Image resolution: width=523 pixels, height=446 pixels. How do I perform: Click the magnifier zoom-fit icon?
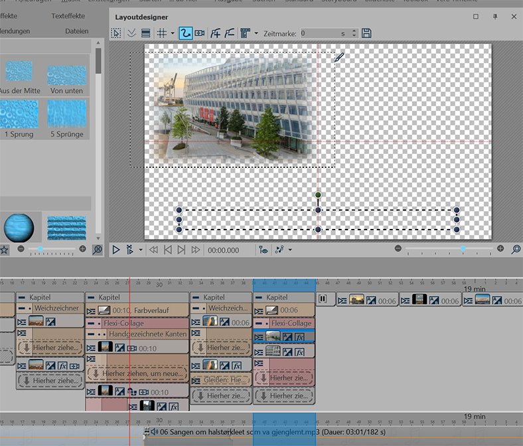[516, 250]
